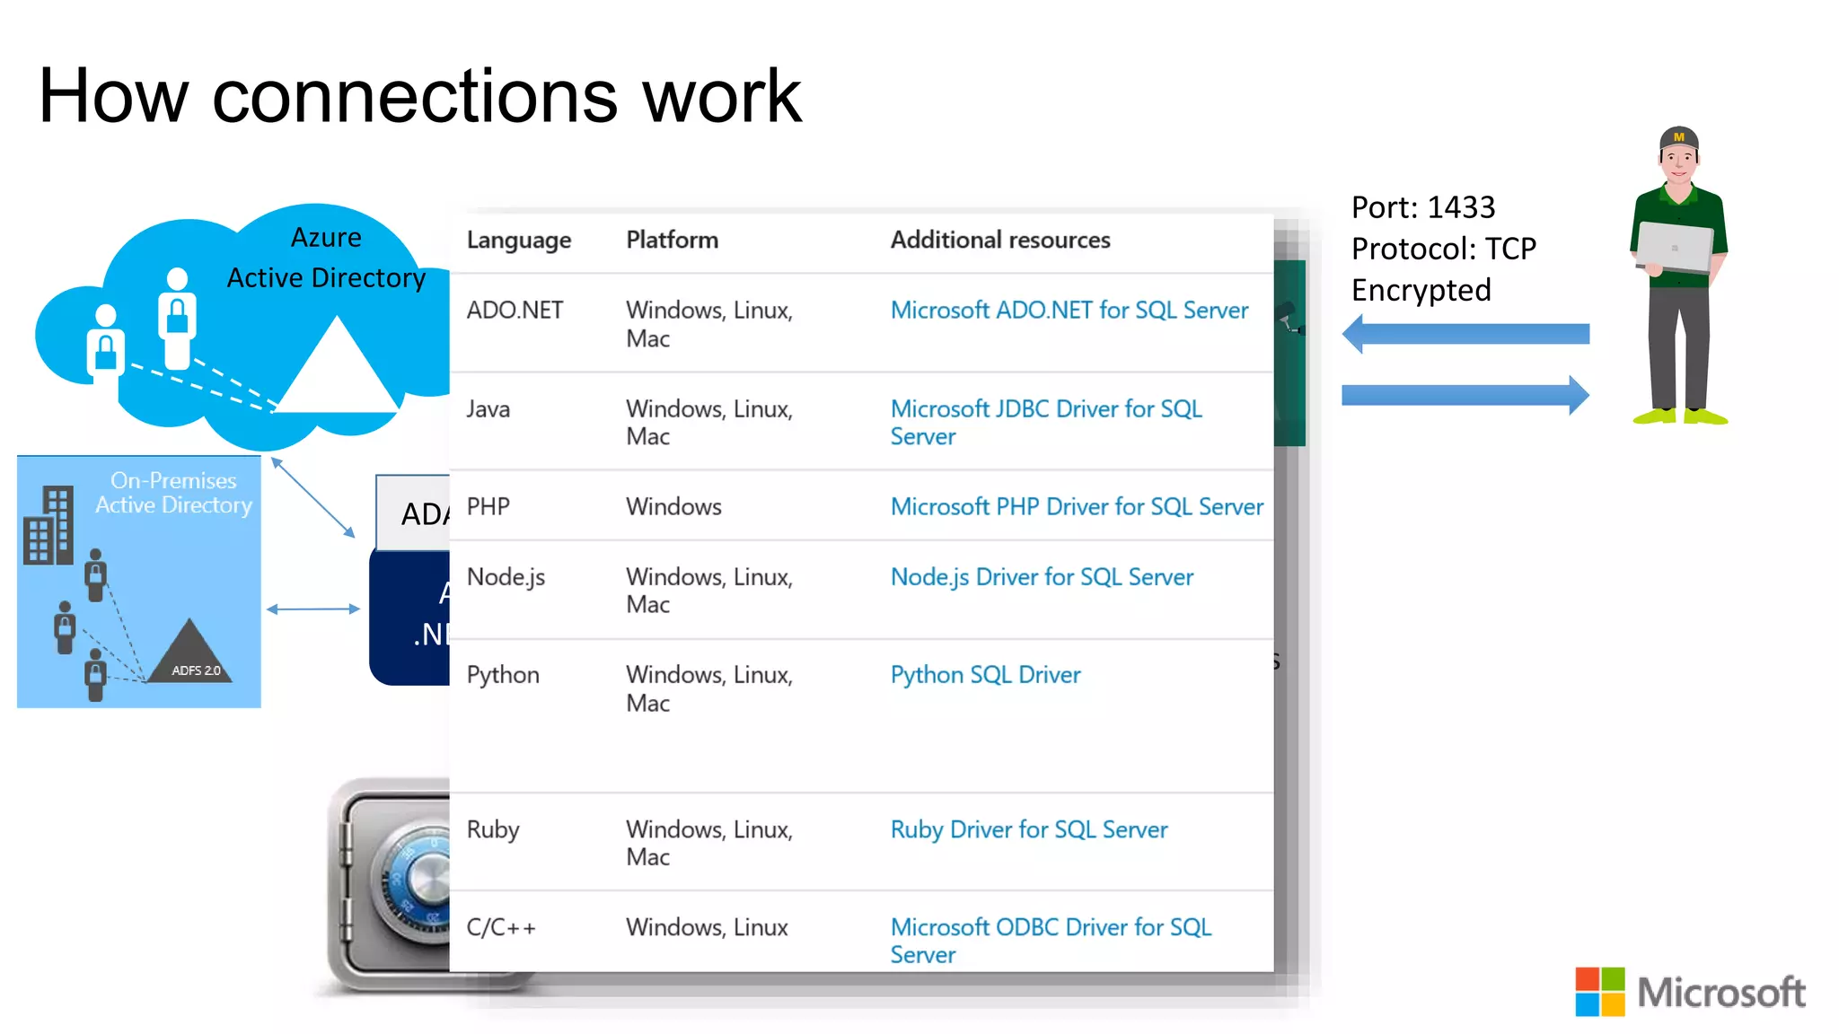Viewport: 1839px width, 1034px height.
Task: Open the Microsoft ADO.NET for SQL Server link
Action: (x=1069, y=311)
